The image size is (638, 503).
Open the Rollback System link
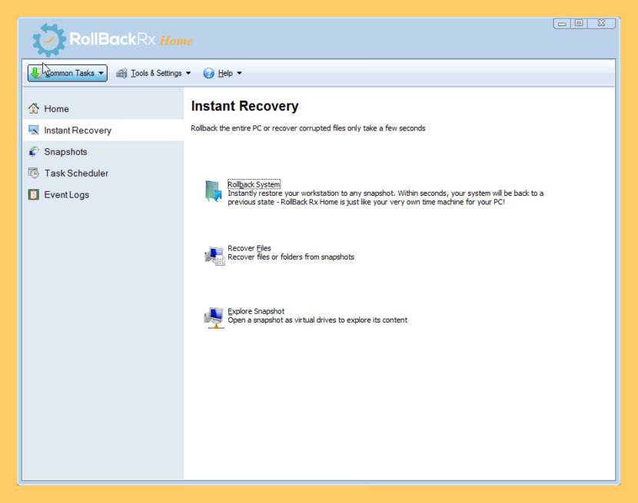[x=254, y=184]
